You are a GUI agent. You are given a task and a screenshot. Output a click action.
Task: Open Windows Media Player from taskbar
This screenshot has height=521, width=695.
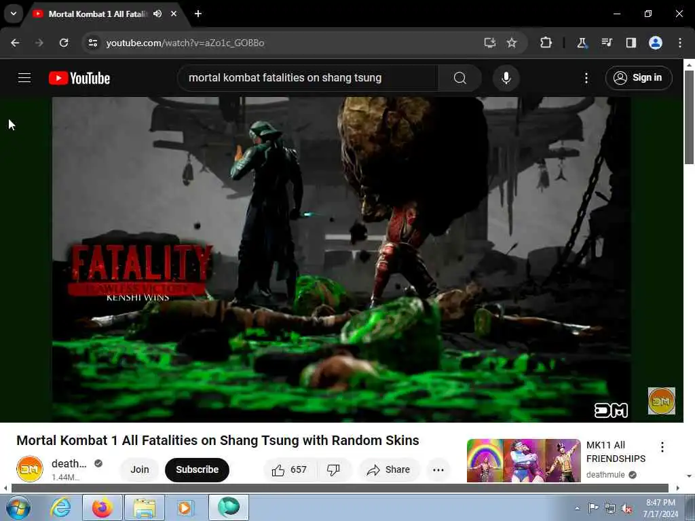(x=185, y=507)
